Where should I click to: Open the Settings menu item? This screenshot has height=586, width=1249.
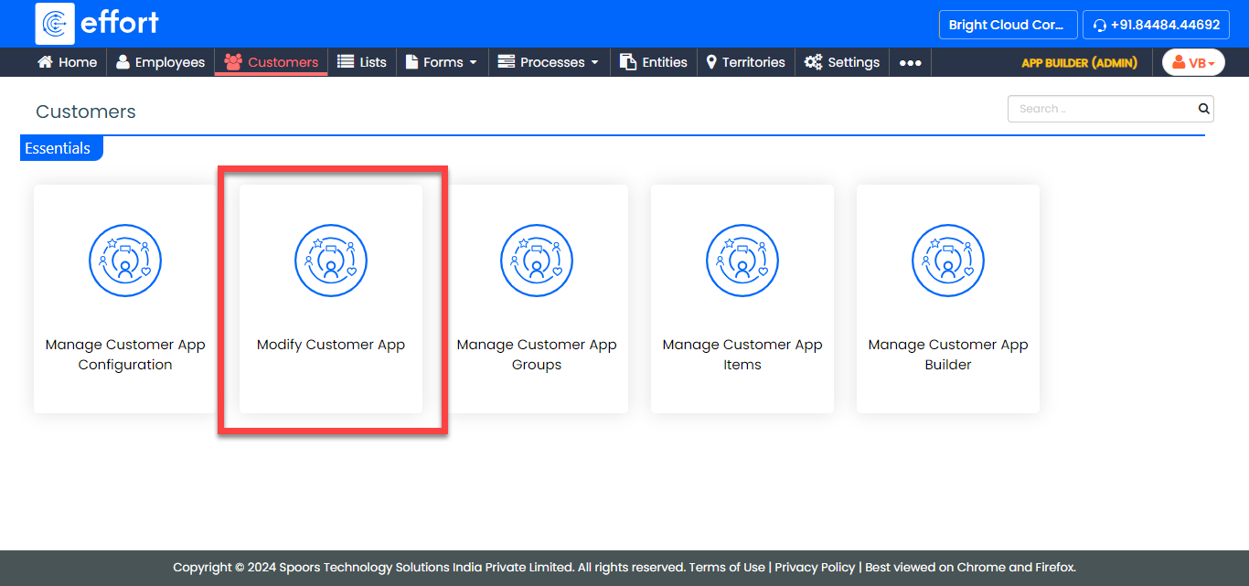[x=842, y=62]
